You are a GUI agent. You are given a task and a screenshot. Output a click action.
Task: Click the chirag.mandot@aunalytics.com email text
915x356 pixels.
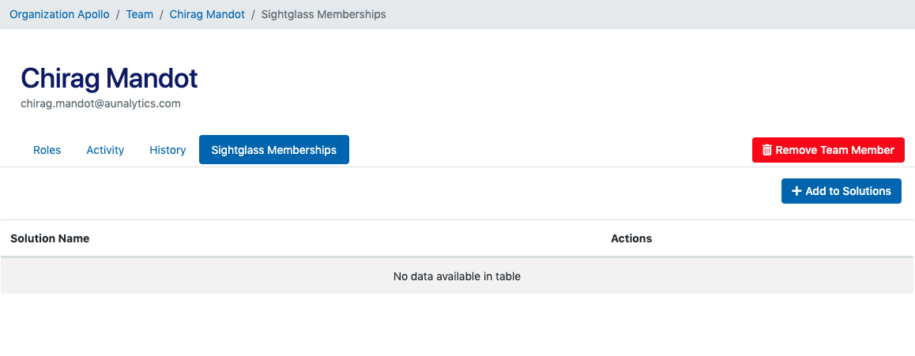(100, 103)
